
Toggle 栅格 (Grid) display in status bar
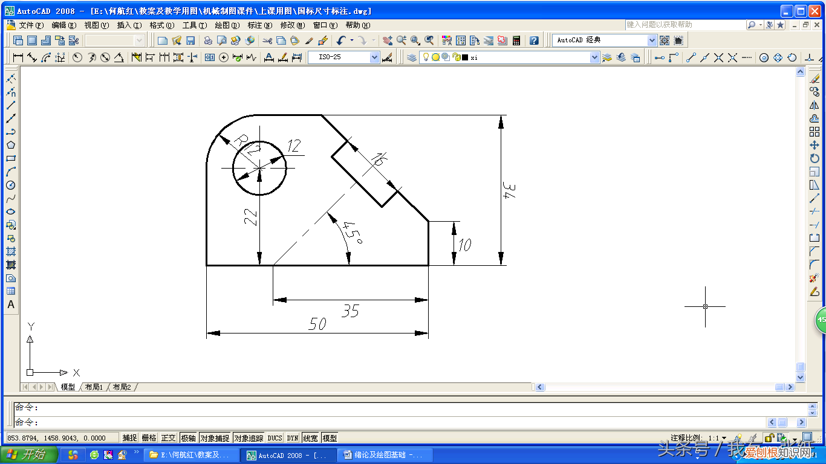click(149, 438)
